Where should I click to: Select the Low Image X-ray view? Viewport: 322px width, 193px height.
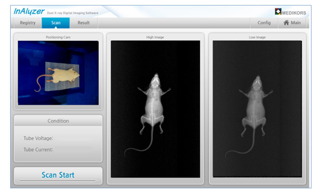[257, 109]
